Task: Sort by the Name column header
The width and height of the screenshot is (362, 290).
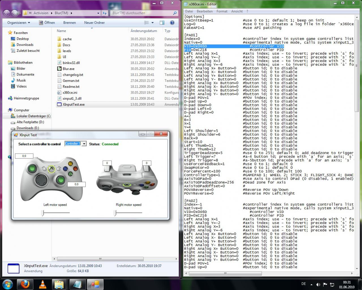Action: pyautogui.click(x=61, y=31)
